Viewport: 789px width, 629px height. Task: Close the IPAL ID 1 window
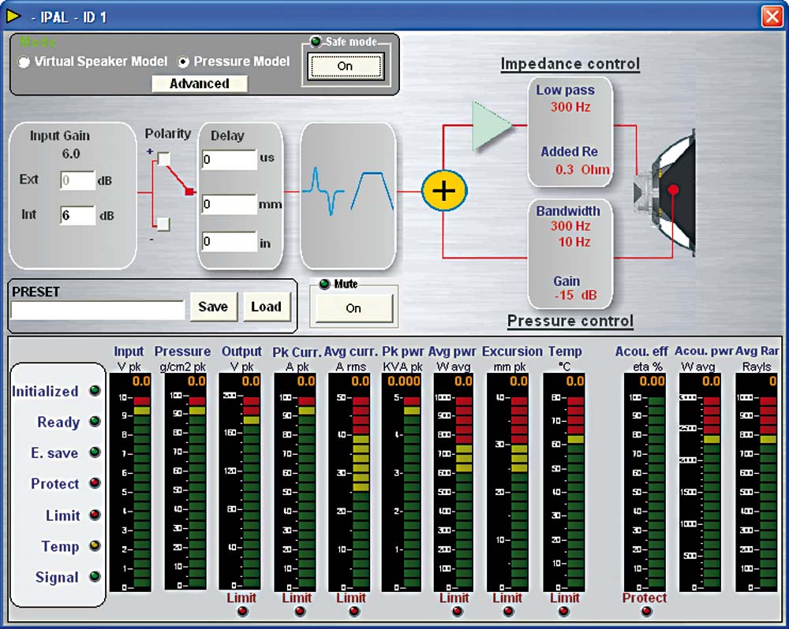772,17
